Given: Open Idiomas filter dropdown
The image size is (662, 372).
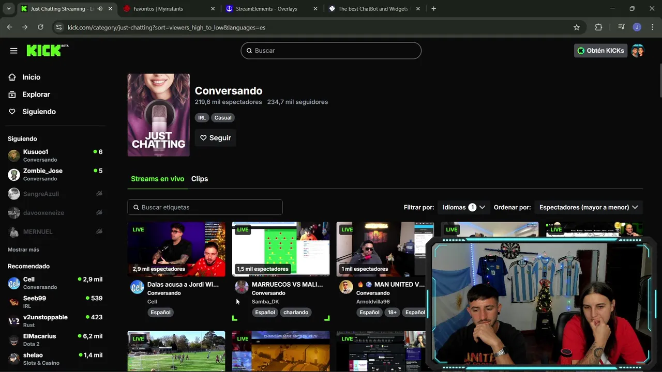Looking at the screenshot, I should (463, 207).
